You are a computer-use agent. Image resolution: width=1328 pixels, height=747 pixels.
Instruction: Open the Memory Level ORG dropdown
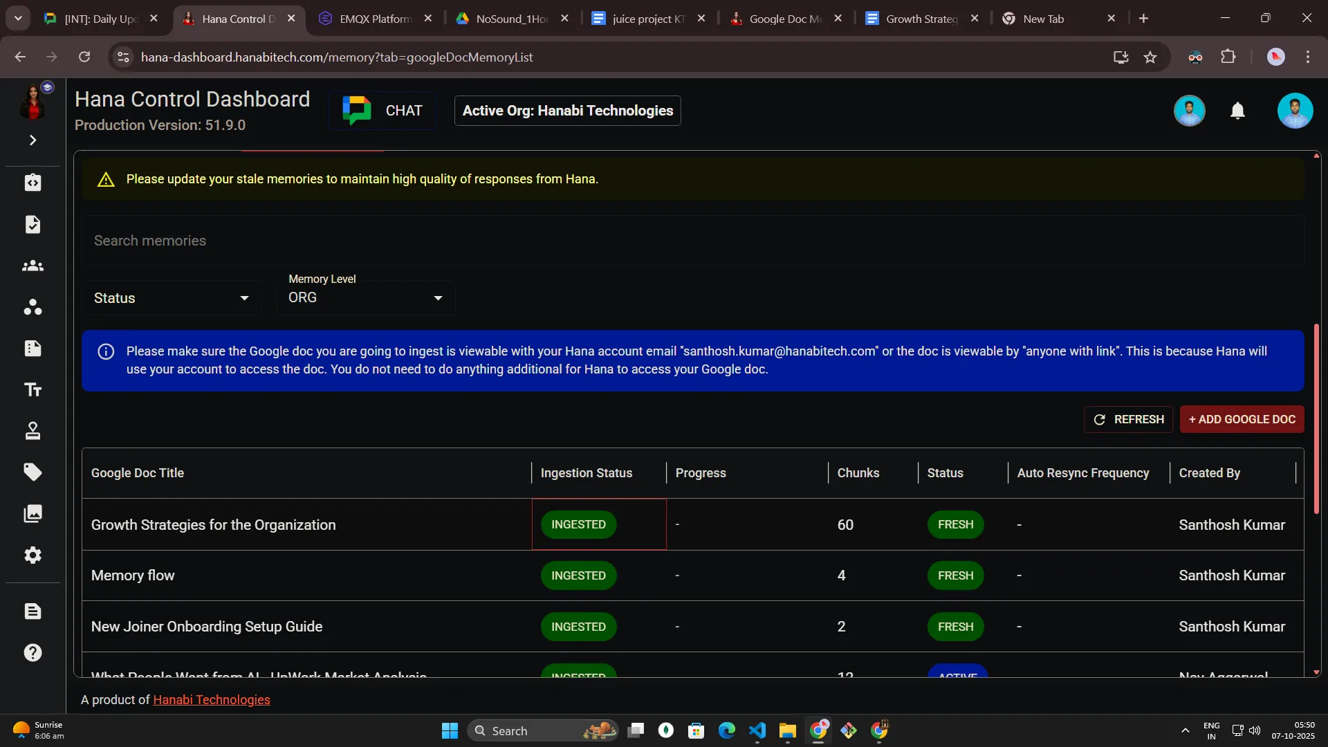[x=365, y=297]
